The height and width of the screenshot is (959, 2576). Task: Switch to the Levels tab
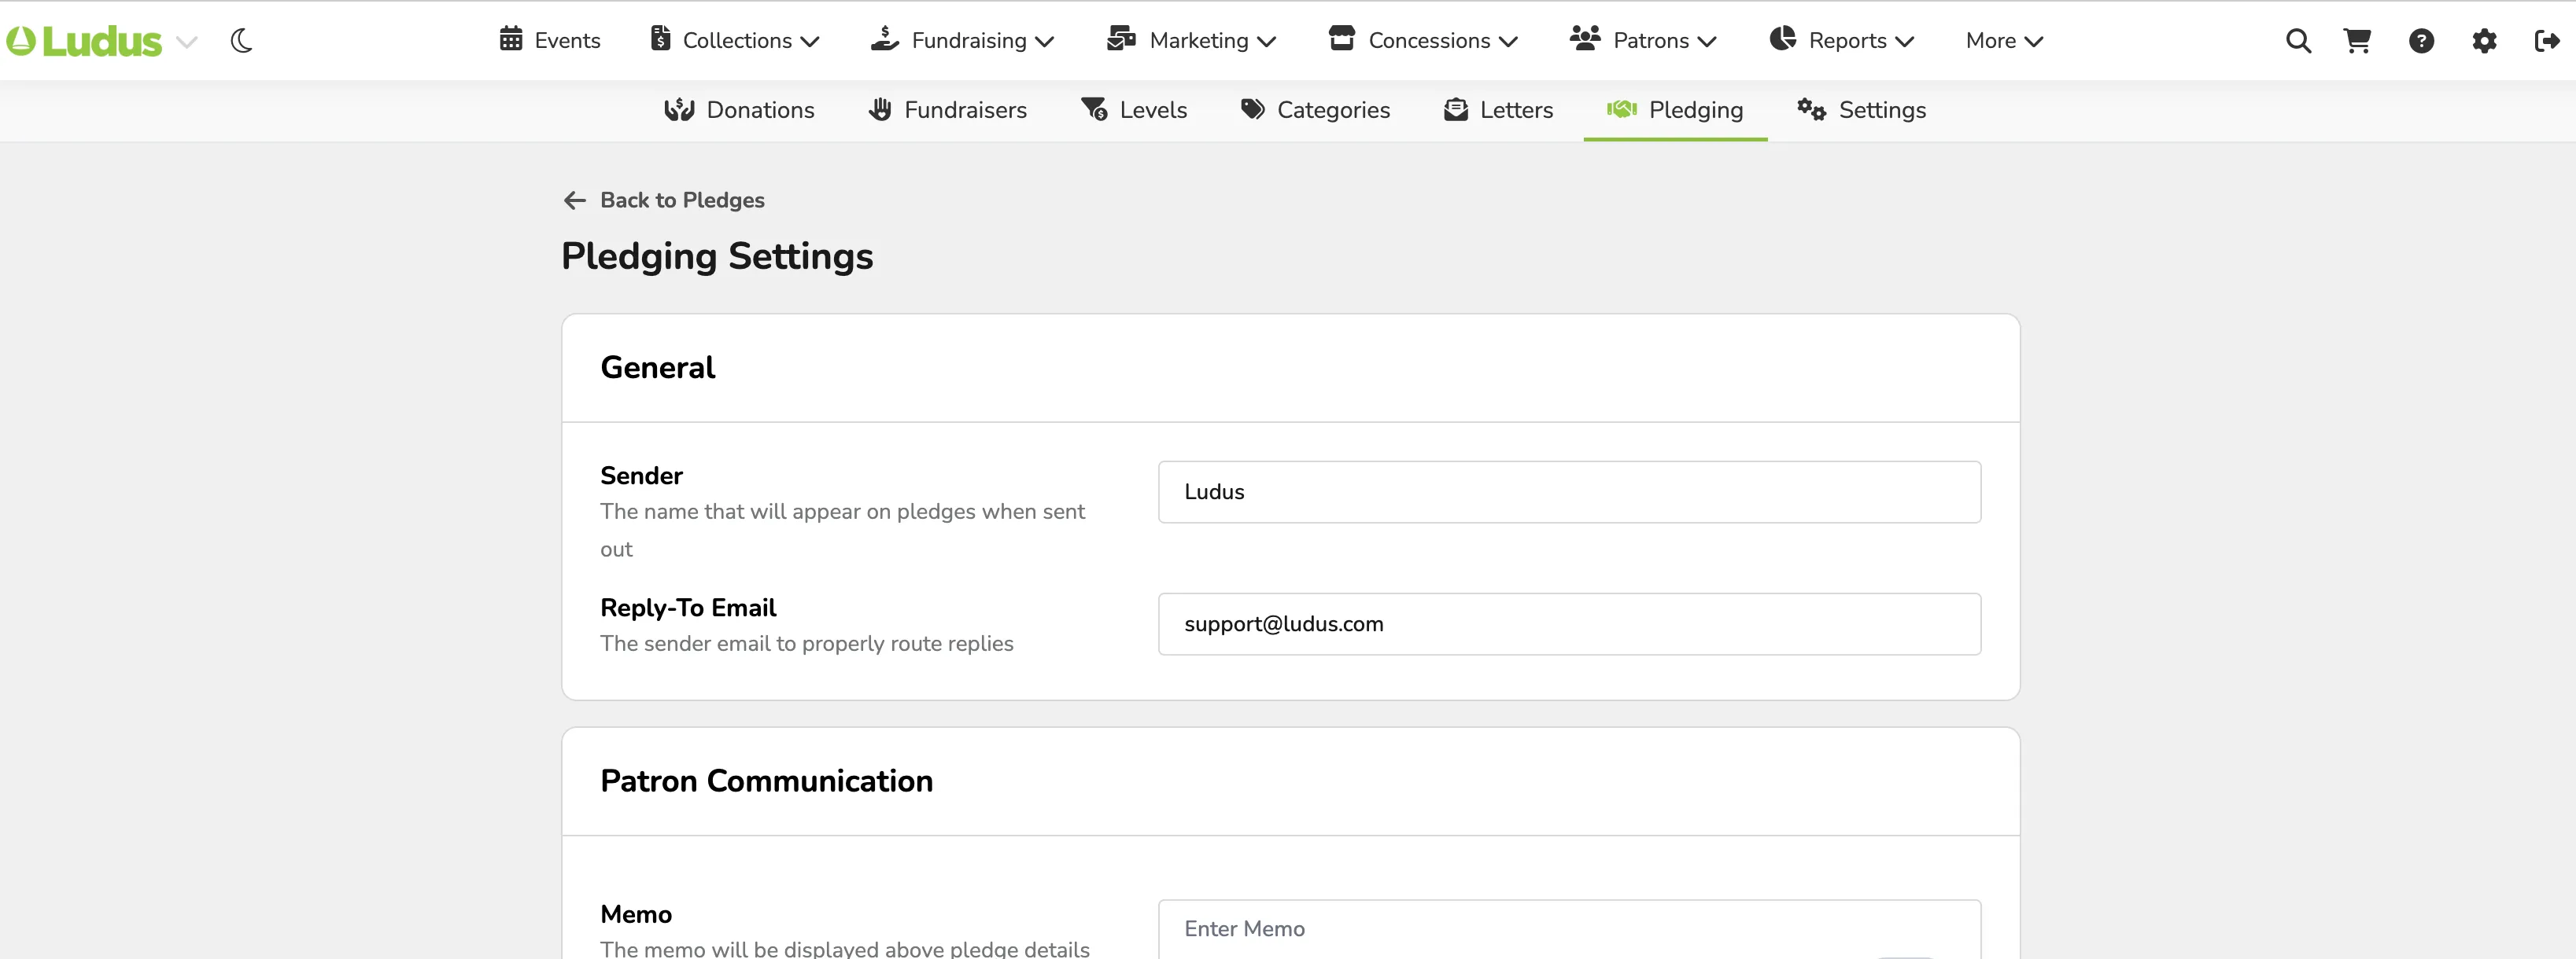[1134, 110]
